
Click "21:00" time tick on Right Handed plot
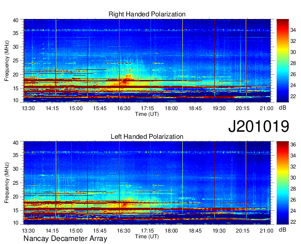pyautogui.click(x=266, y=108)
